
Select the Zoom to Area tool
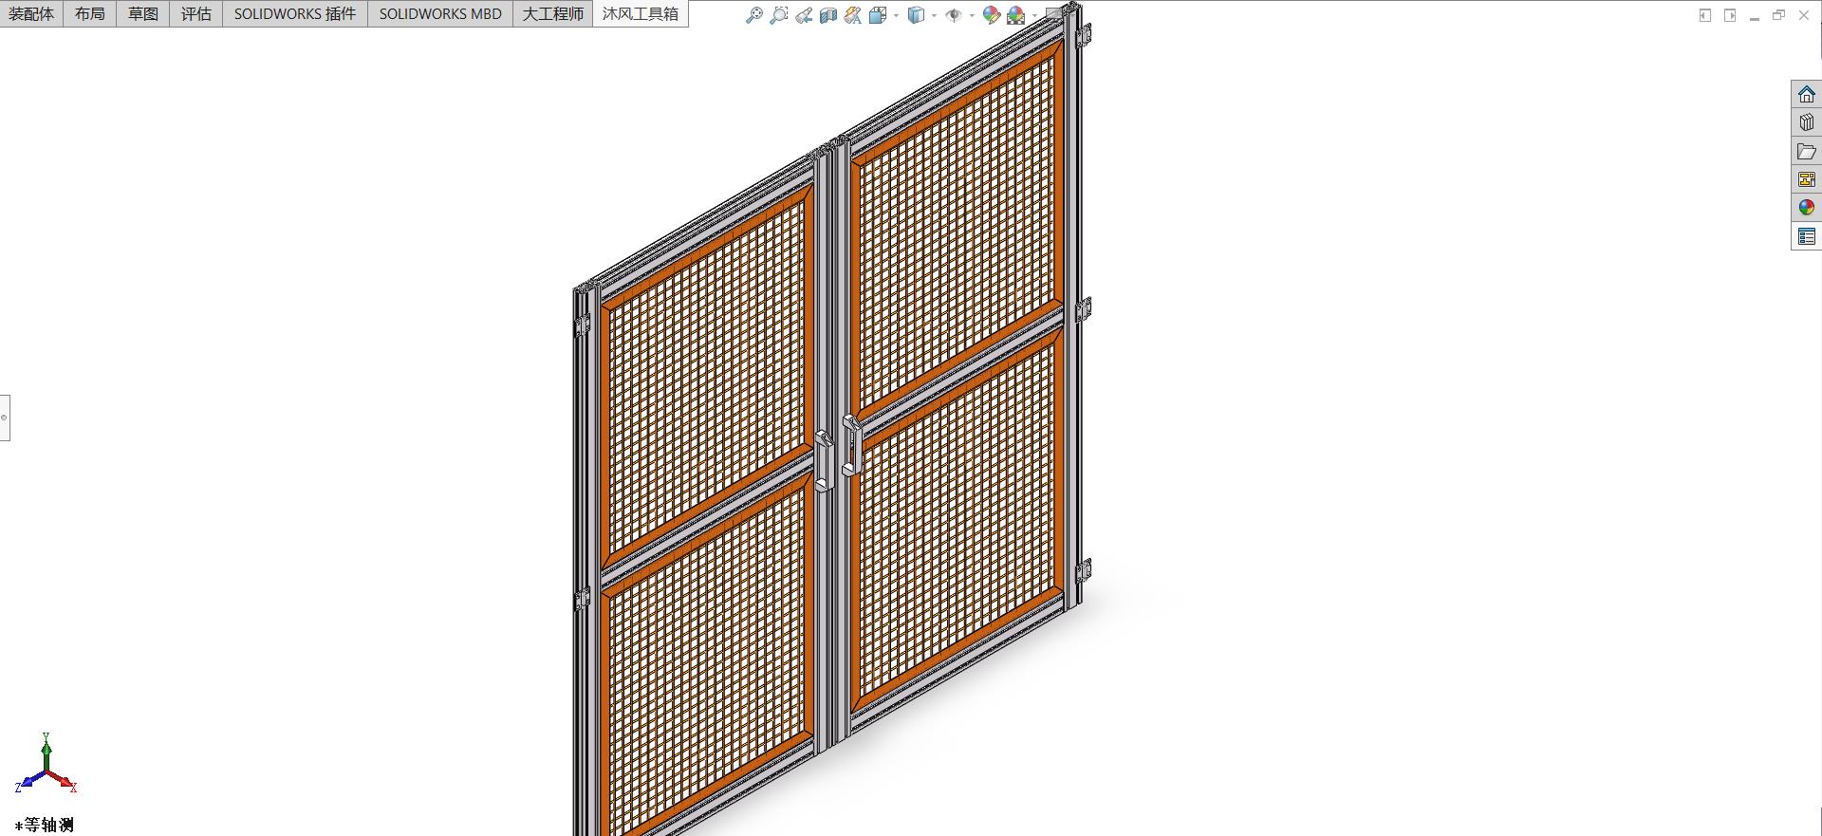point(779,15)
